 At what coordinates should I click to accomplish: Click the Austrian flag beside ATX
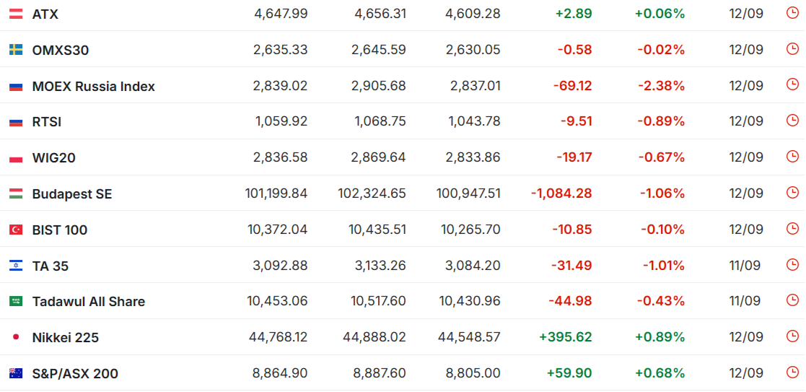pyautogui.click(x=16, y=14)
